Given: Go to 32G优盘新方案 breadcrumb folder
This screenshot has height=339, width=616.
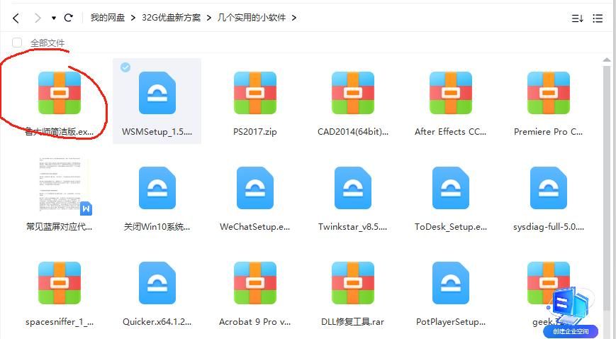Looking at the screenshot, I should [x=173, y=18].
